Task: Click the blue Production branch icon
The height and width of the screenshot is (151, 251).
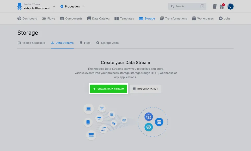Action: coord(62,7)
